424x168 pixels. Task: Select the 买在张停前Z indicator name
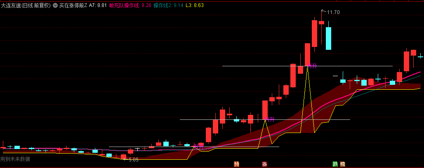click(x=73, y=5)
